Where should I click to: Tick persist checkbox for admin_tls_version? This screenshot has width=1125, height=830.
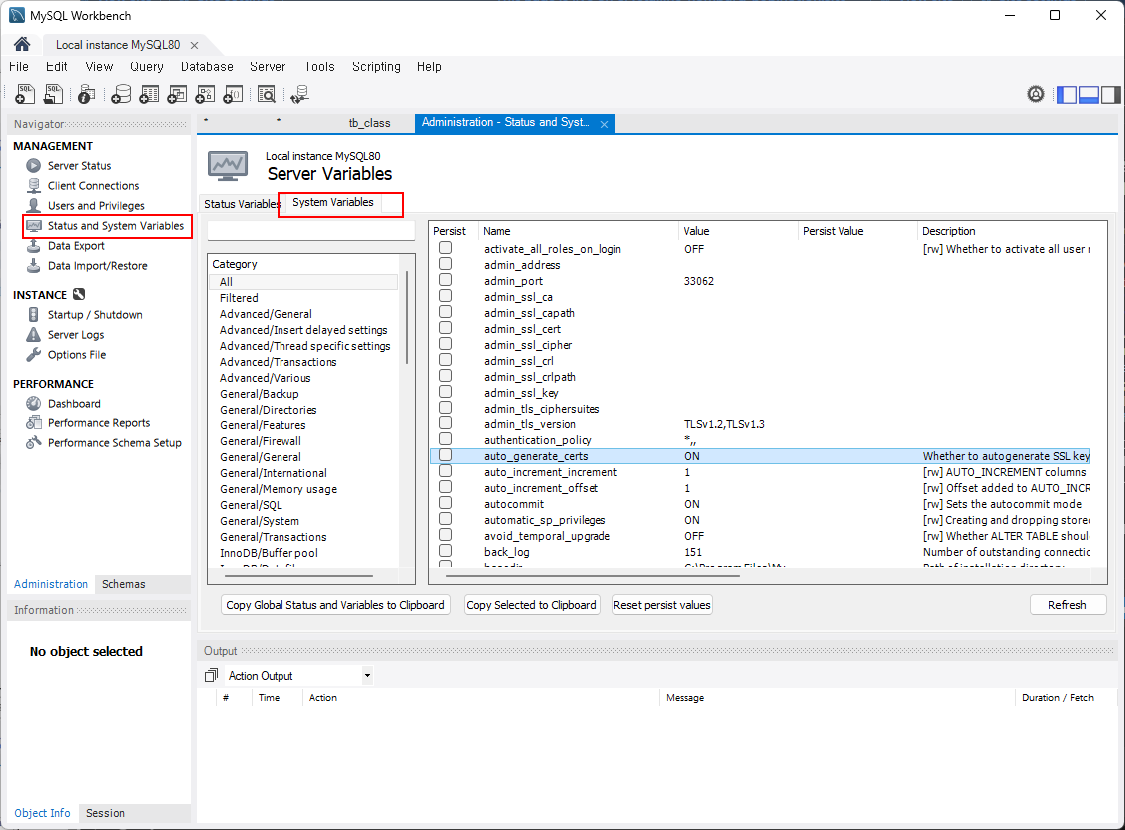(x=445, y=423)
